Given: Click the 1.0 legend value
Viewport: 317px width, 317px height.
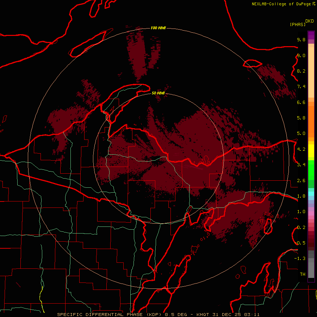Looking at the screenshot, I should click(301, 212).
